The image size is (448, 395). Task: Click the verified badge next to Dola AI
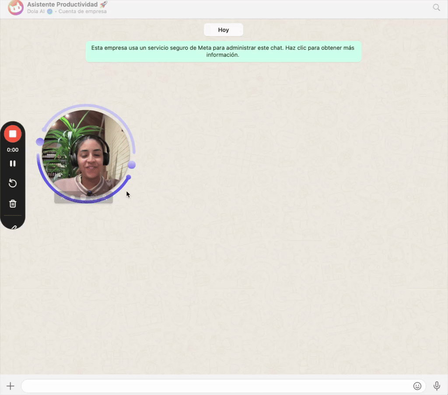click(x=50, y=11)
